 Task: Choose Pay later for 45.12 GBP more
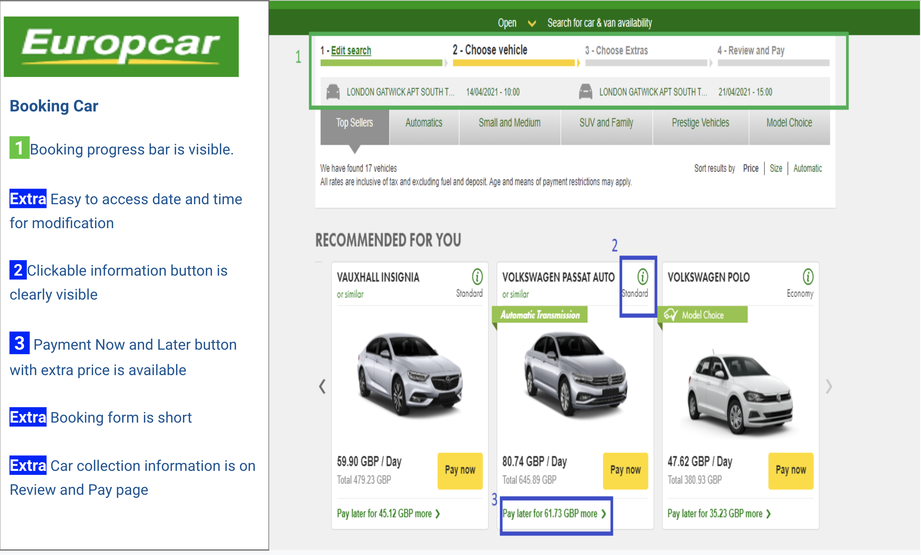(x=388, y=513)
